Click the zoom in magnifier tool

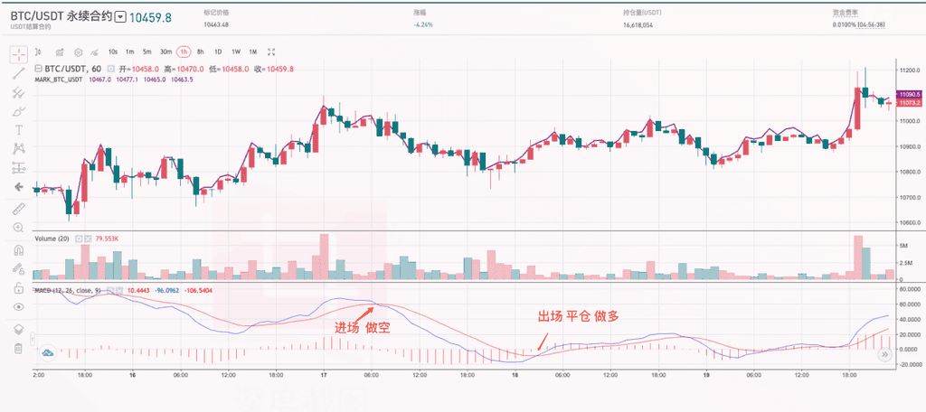(17, 228)
